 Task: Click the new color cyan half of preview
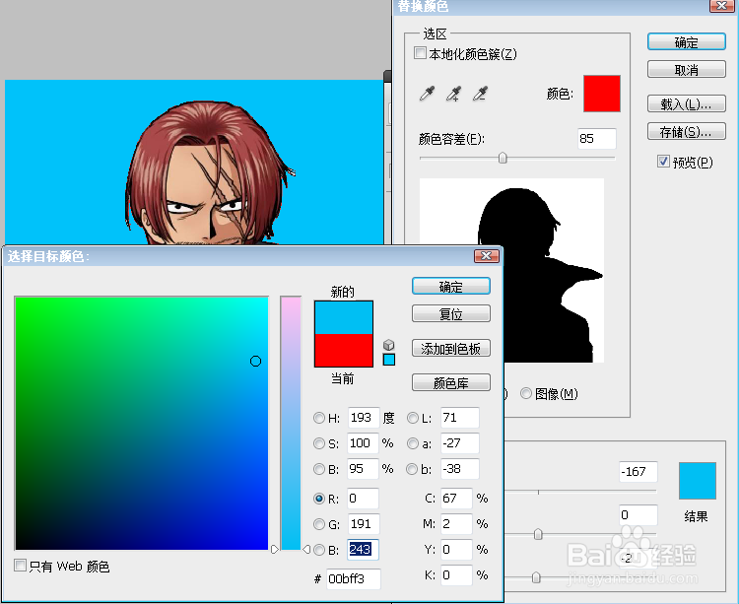pos(344,317)
